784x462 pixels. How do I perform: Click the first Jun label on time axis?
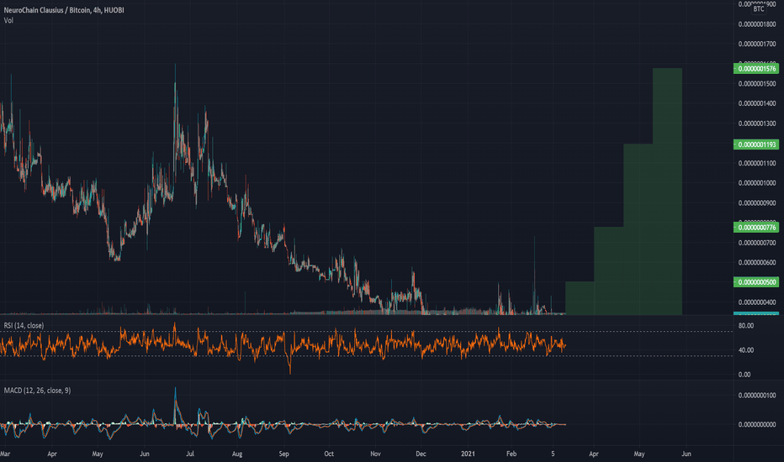tap(145, 454)
